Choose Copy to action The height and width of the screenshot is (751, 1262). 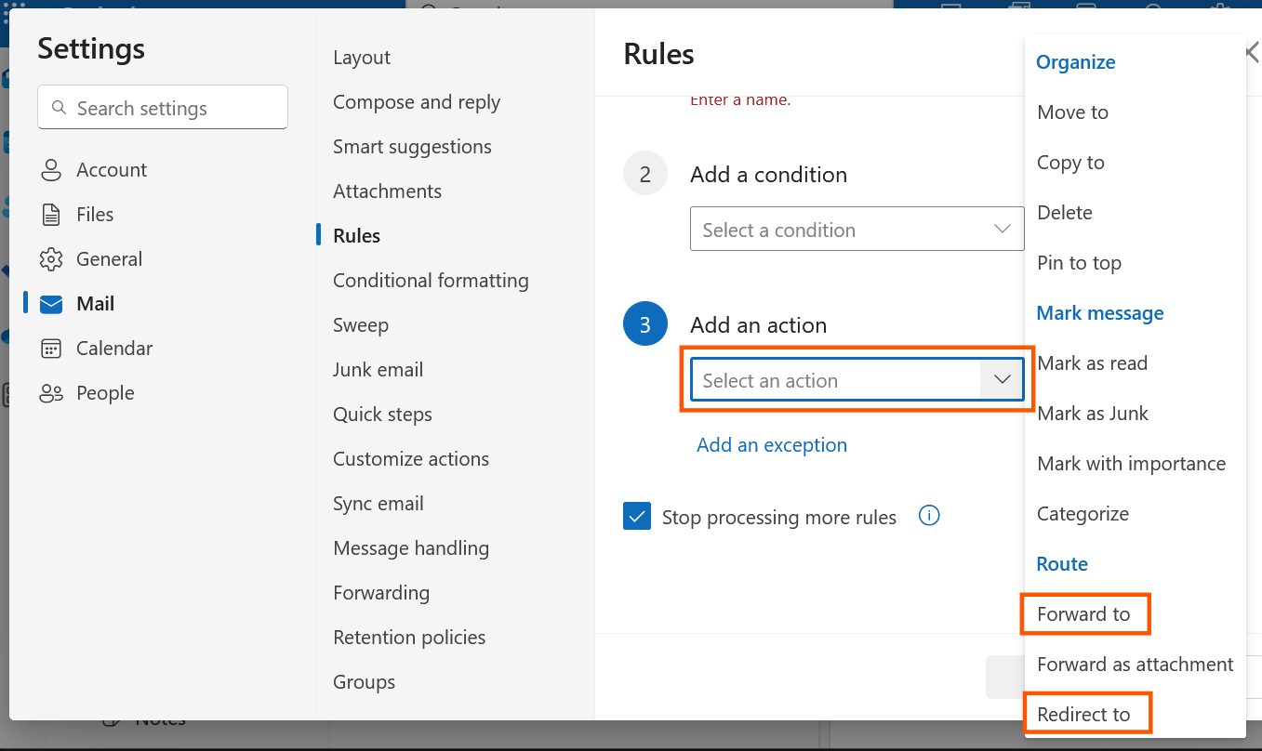click(1070, 163)
